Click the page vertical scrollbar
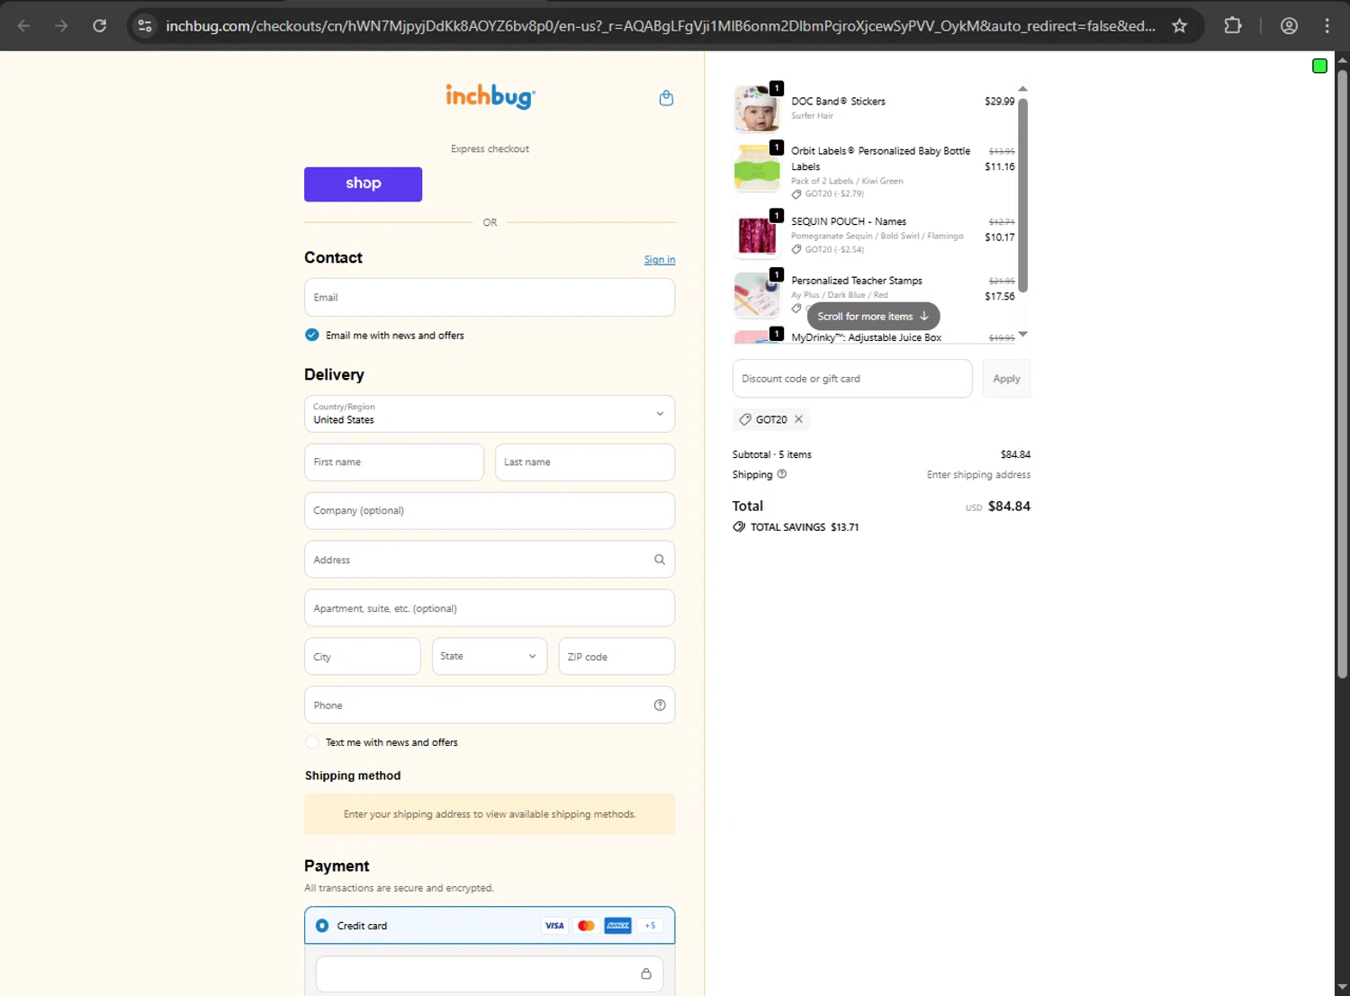 1342,373
